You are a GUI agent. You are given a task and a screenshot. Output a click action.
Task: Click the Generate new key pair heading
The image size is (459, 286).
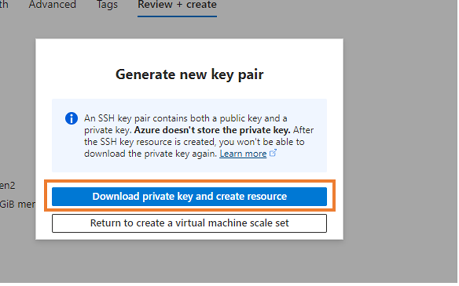(x=189, y=75)
